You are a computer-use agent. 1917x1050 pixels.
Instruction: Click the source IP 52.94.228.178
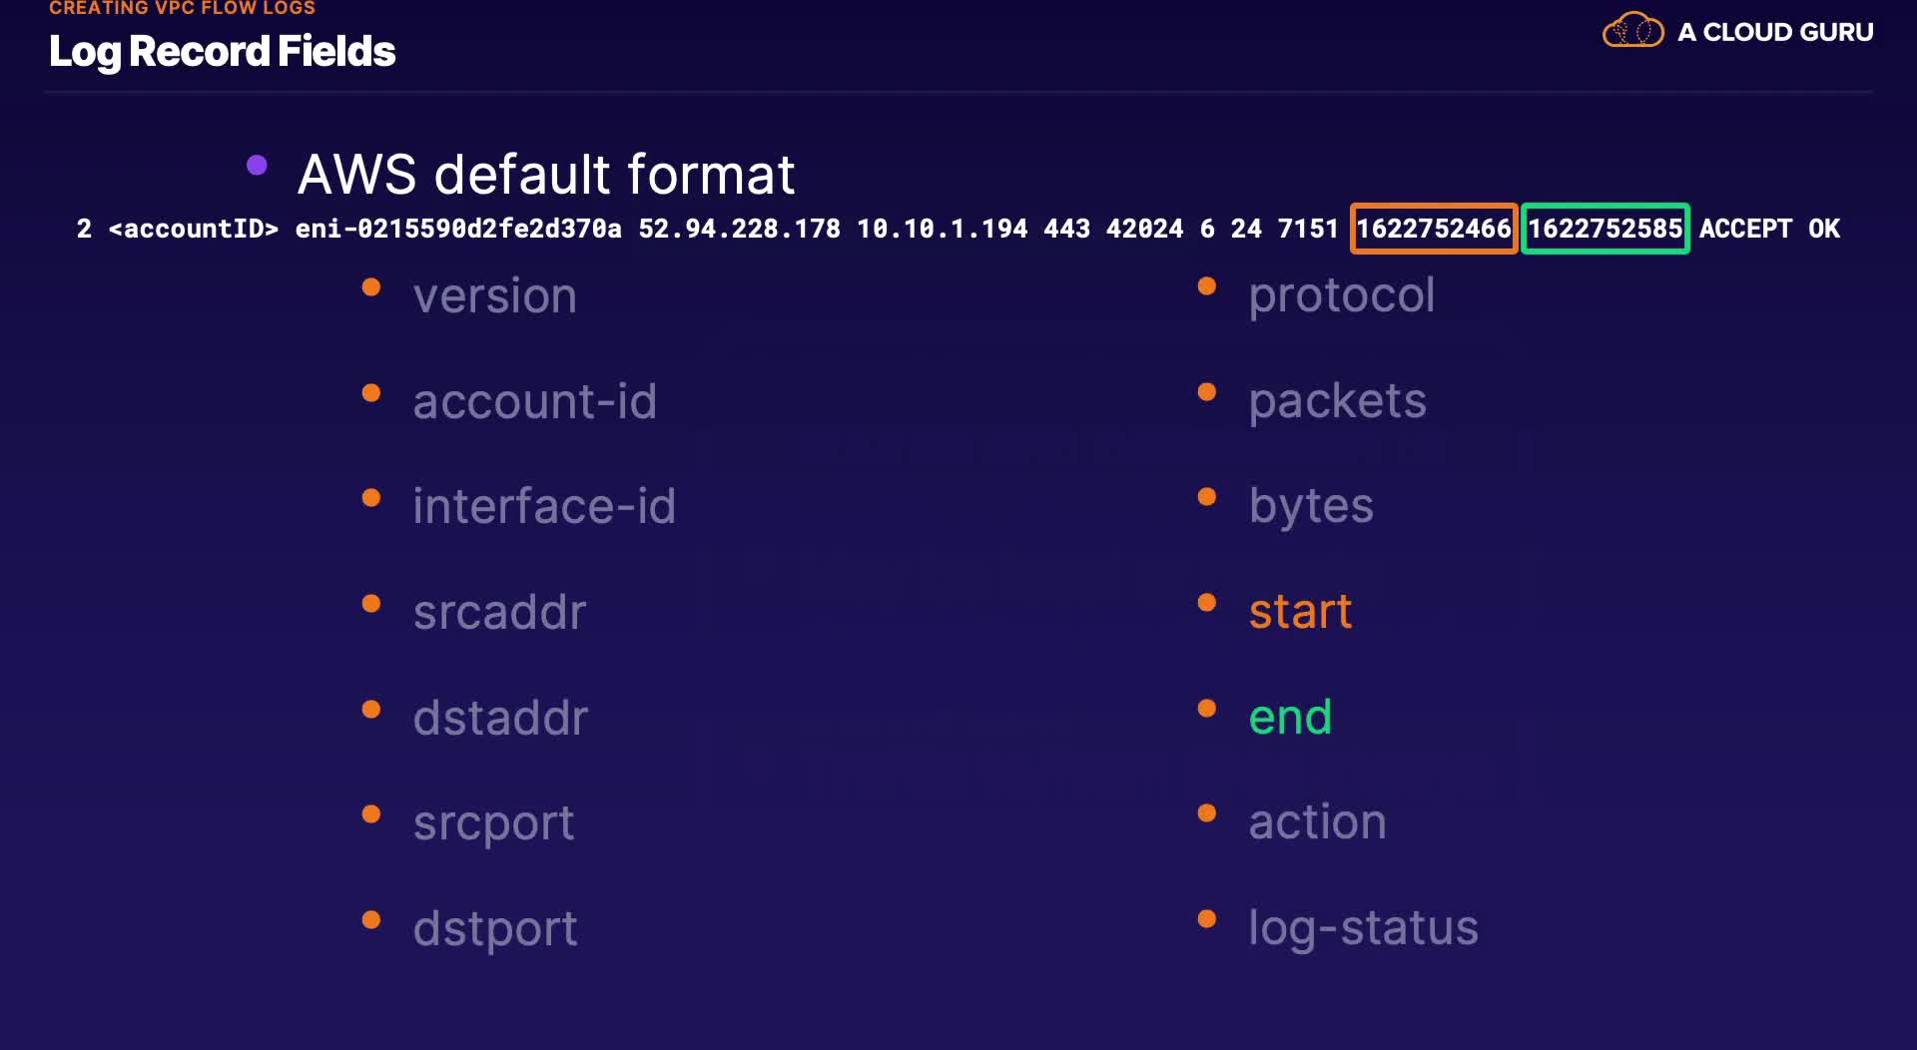point(739,229)
